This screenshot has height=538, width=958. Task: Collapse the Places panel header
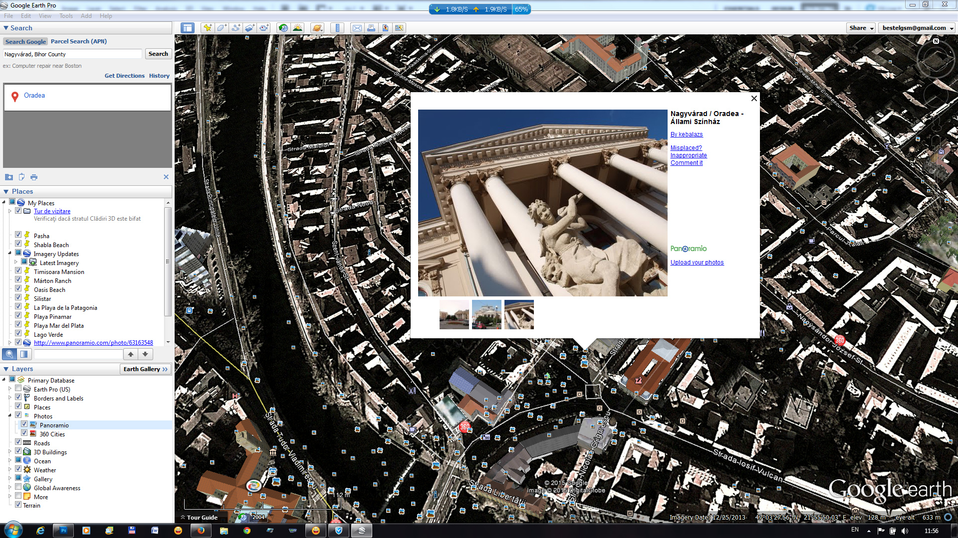6,191
